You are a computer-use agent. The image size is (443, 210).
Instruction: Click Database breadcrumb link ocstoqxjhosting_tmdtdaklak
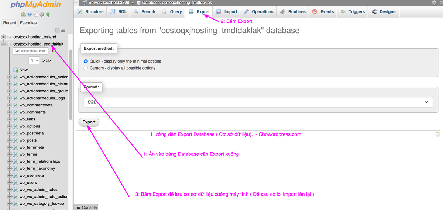tap(177, 3)
